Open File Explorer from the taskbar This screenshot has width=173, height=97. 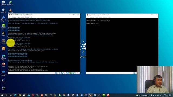tap(20, 95)
